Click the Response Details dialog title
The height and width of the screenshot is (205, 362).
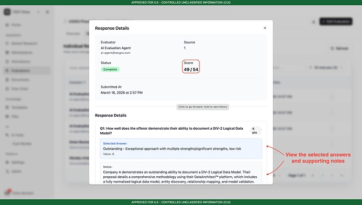pyautogui.click(x=112, y=28)
